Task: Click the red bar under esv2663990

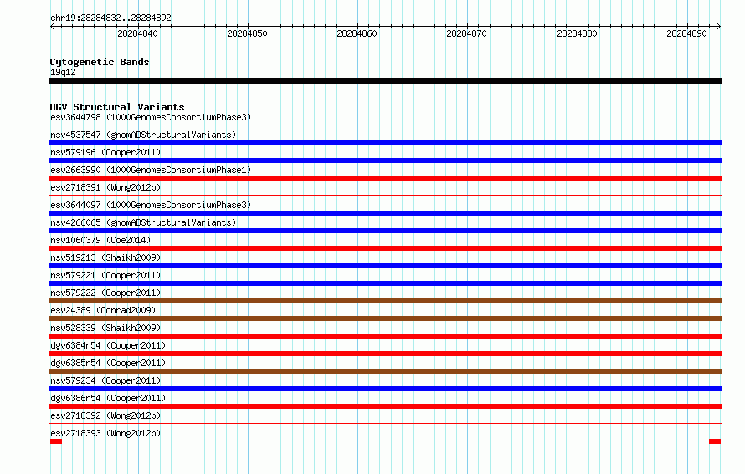Action: click(x=385, y=178)
